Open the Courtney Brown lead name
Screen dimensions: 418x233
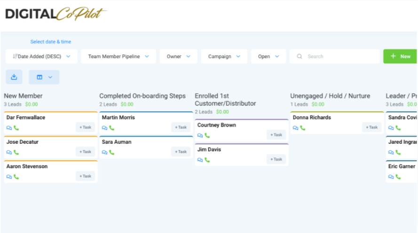[x=216, y=125]
